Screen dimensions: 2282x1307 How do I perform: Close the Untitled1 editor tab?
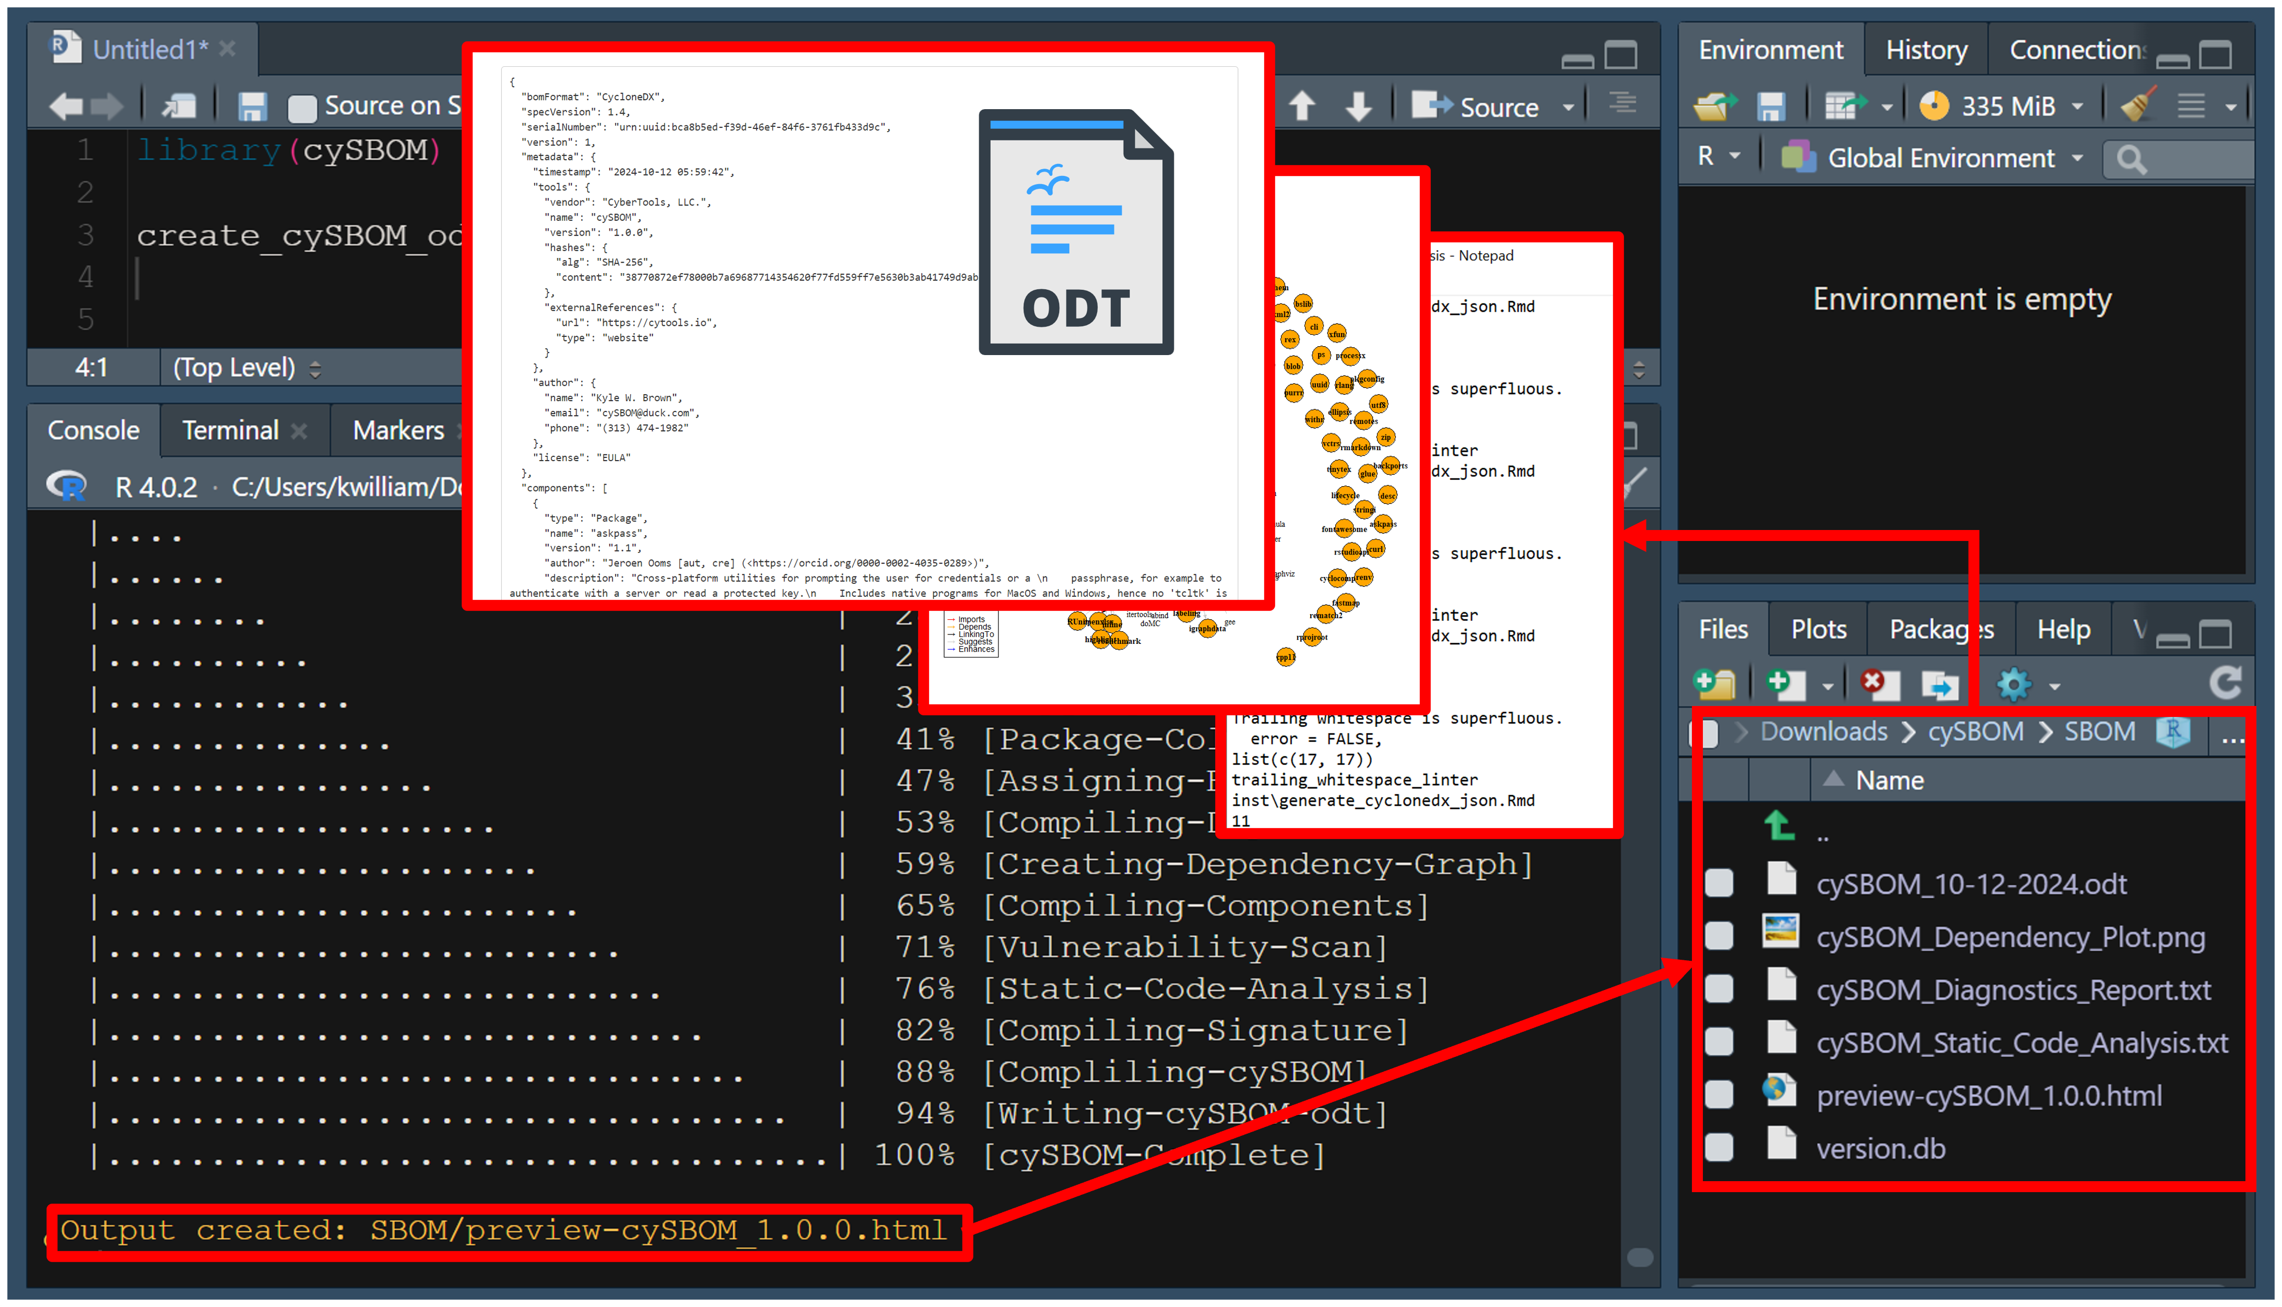point(228,49)
